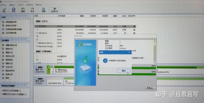Viewport: 204px width, 103px height.
Task: Select the 300.00MB unallocated block on 磁盘2
Action: 55,81
